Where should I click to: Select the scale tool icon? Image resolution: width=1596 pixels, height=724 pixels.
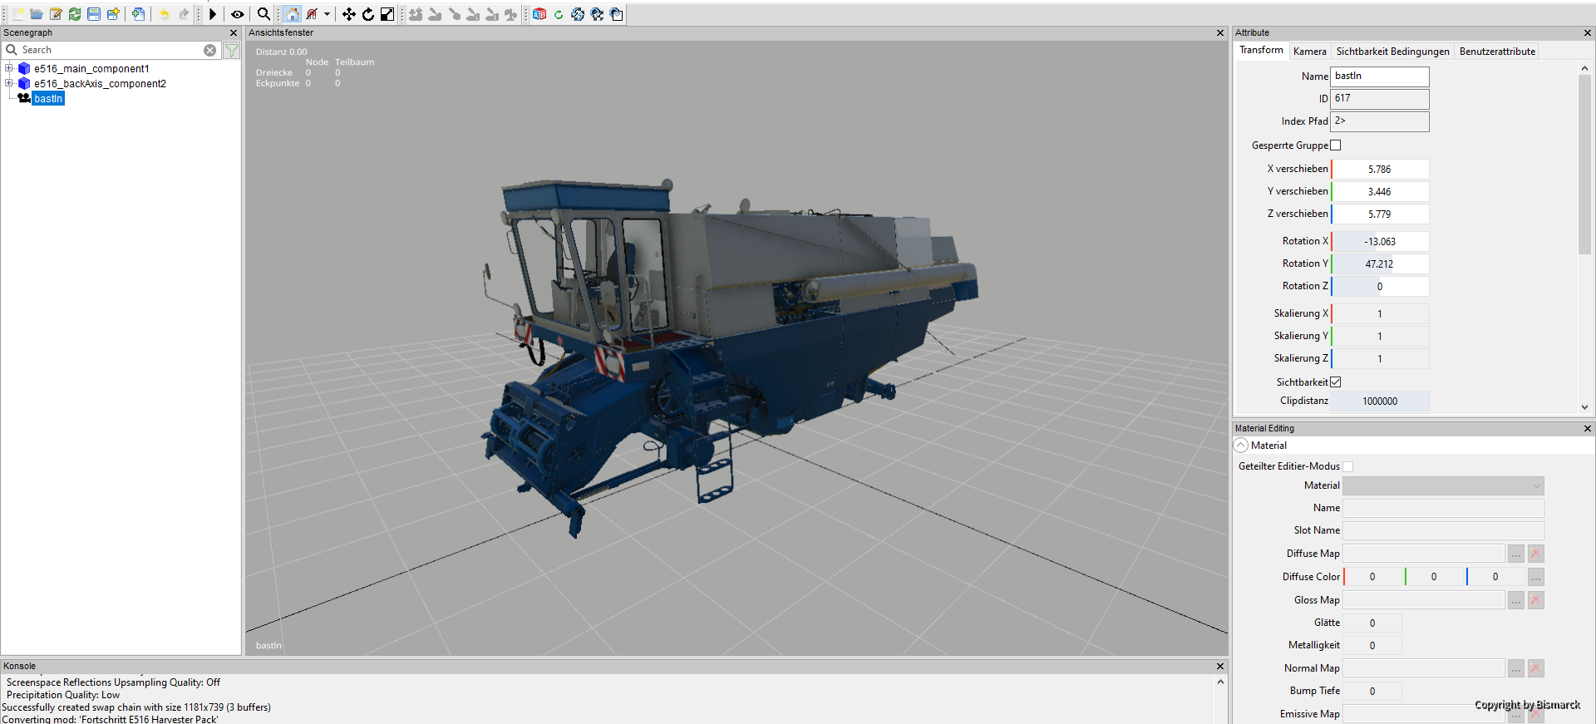click(387, 14)
